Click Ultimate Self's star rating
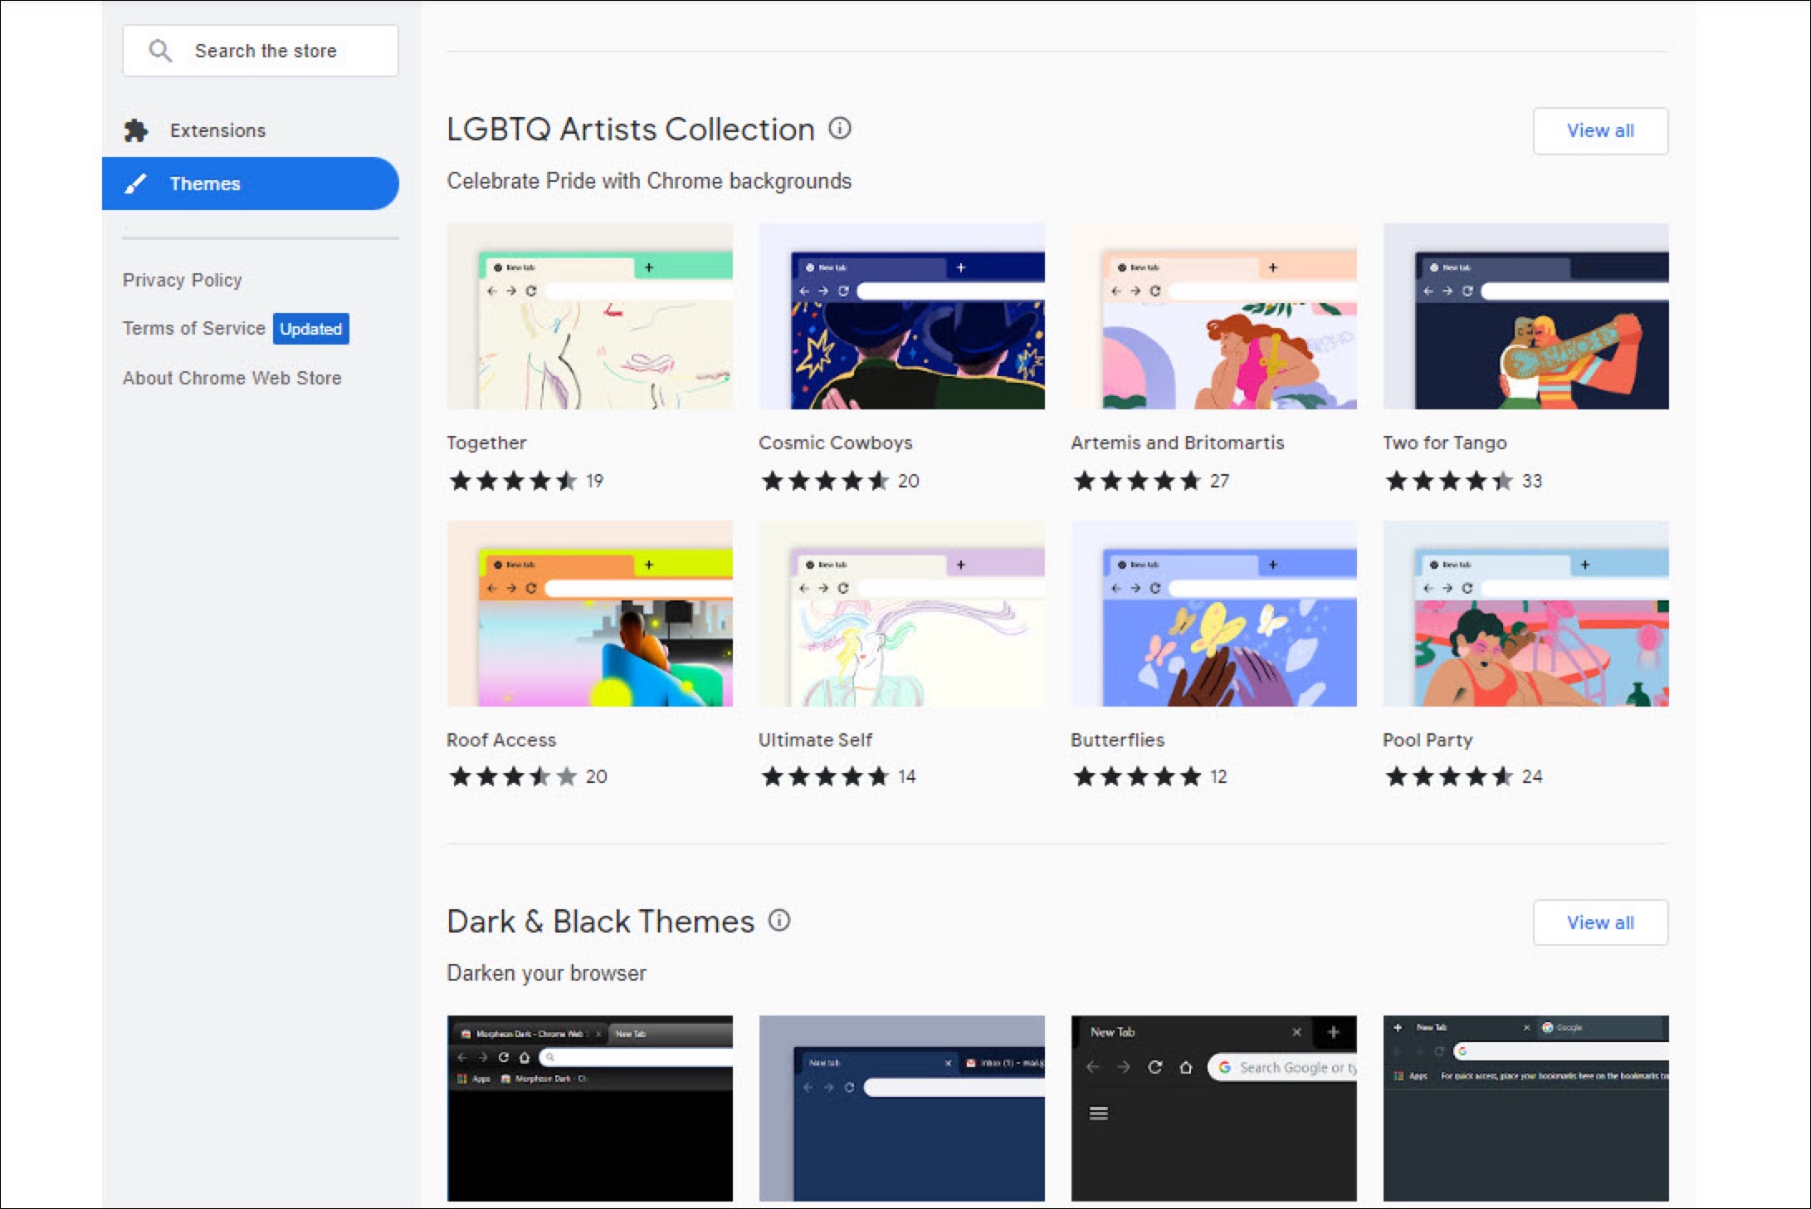 [x=825, y=776]
